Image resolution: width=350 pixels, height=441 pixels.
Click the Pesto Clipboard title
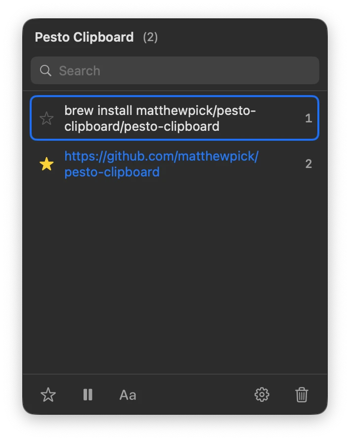84,37
